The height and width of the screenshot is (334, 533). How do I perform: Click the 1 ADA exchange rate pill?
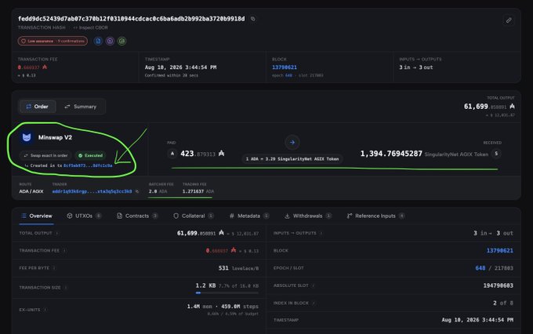292,159
